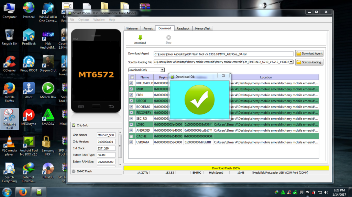Uncheck the PRELOADER partition checkbox
Screen dimensions: 352x197
[131, 83]
